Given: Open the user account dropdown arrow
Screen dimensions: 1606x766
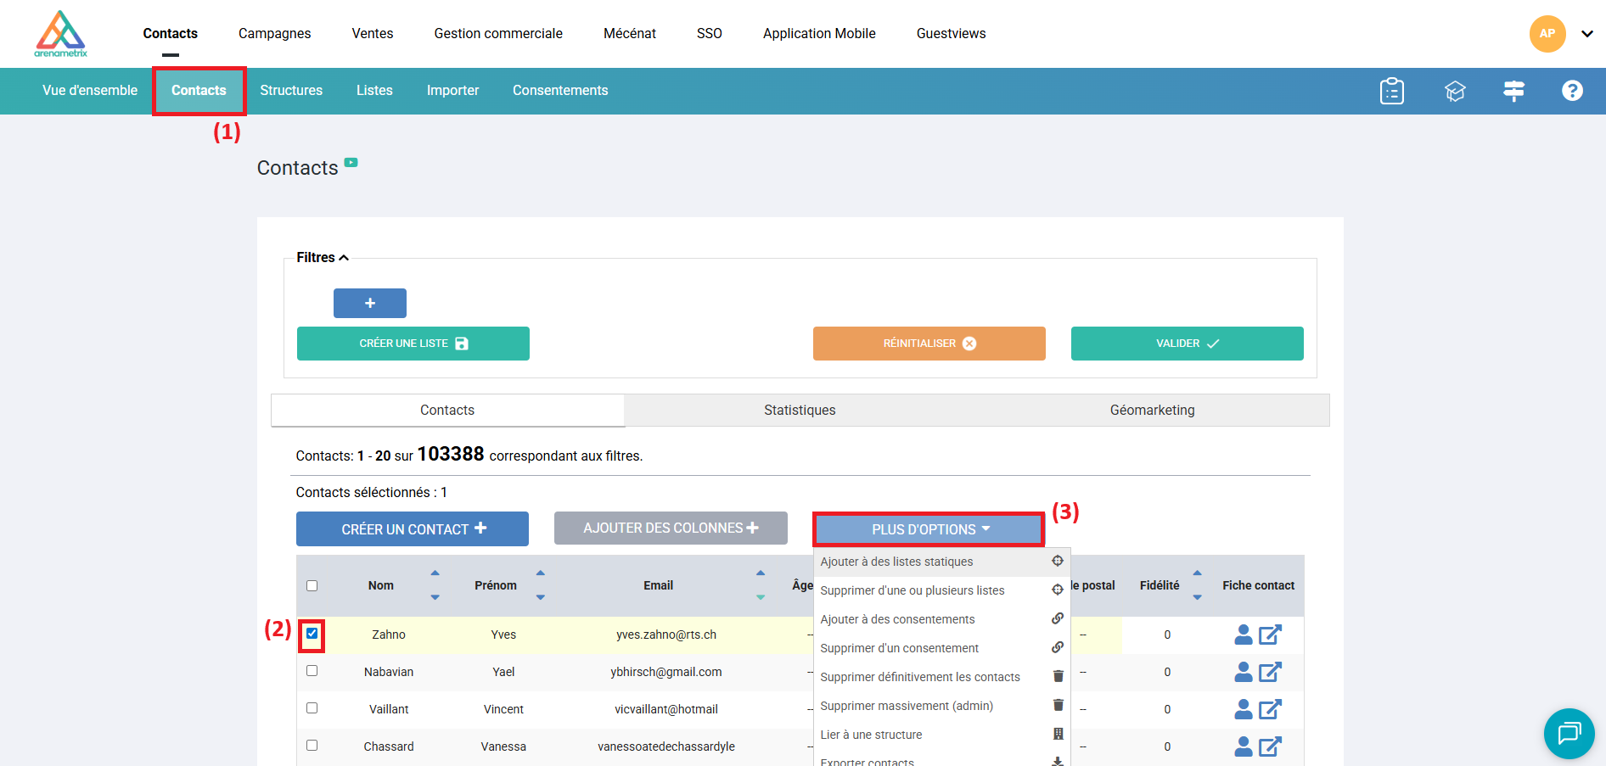Looking at the screenshot, I should coord(1586,34).
